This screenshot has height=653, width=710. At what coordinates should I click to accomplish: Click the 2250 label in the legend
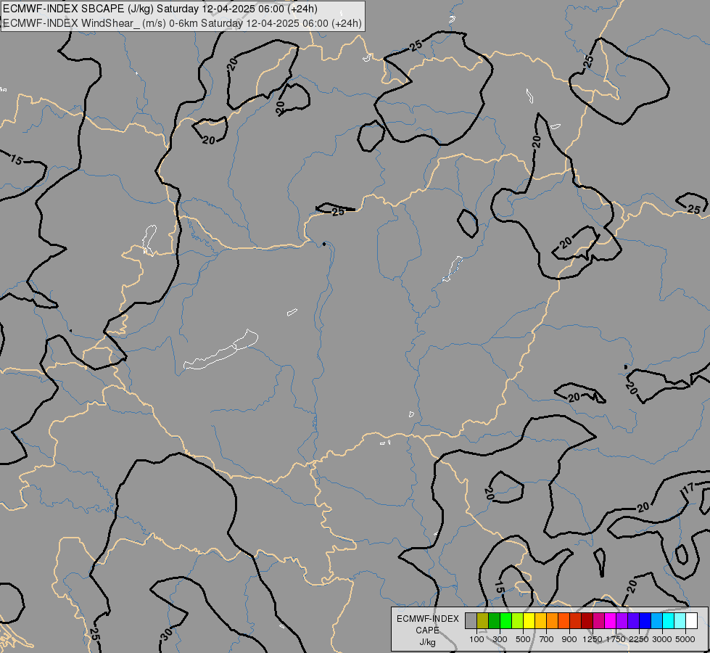coord(639,639)
